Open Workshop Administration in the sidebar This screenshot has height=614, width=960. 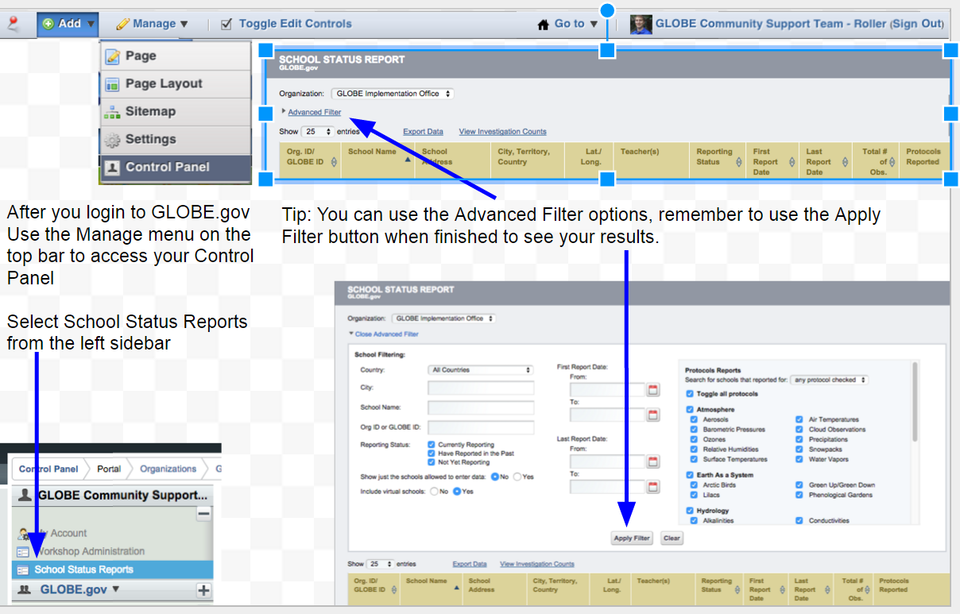[x=89, y=551]
